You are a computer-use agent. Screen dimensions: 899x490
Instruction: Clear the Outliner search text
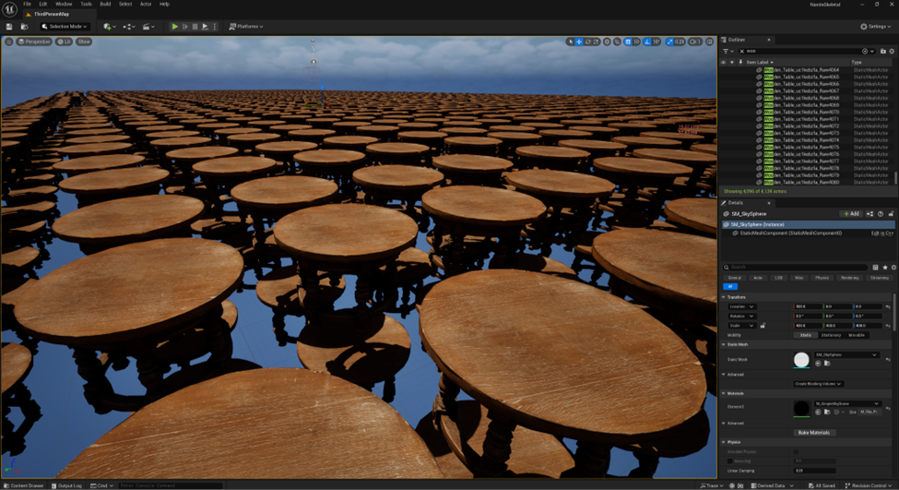click(x=741, y=51)
